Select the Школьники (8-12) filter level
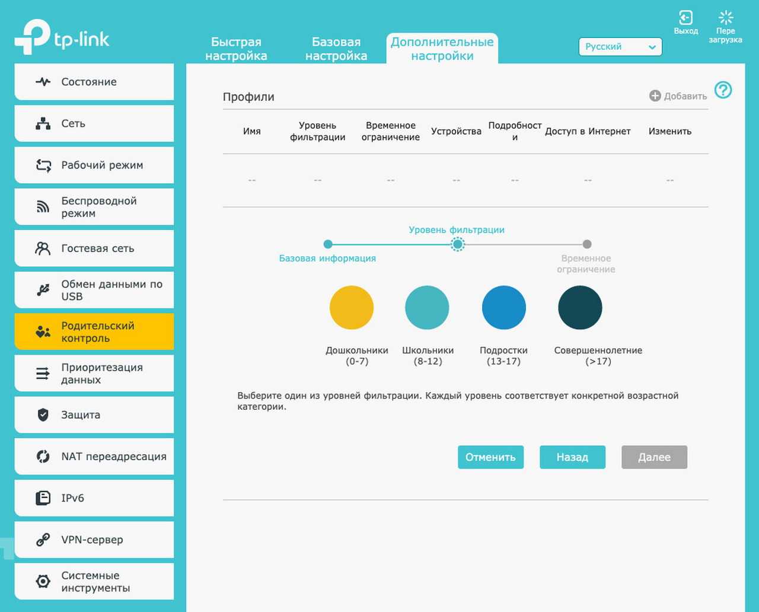 427,308
